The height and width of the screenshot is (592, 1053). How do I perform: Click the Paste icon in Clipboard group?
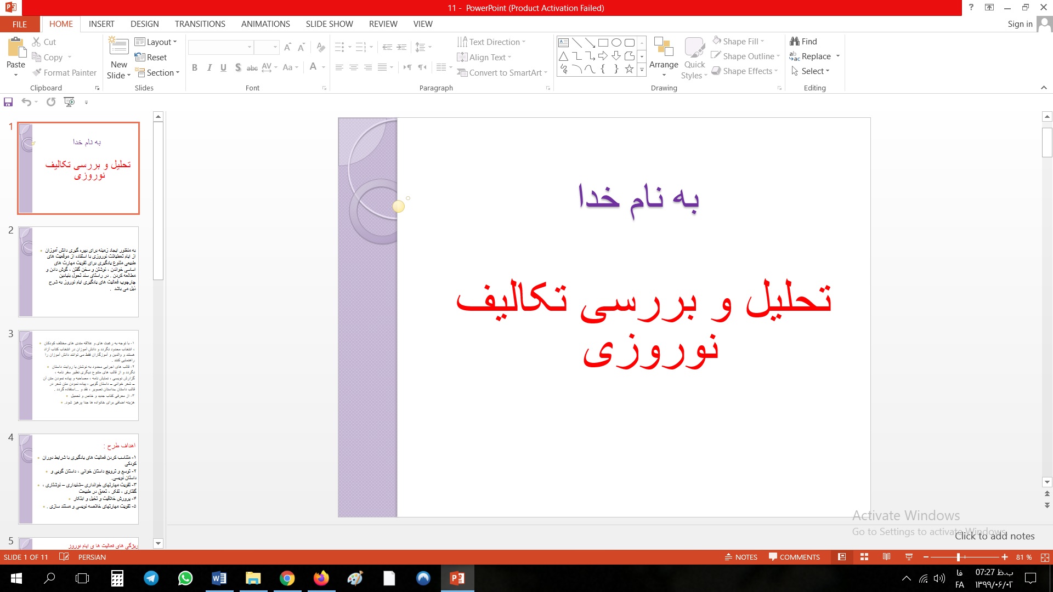[x=16, y=48]
